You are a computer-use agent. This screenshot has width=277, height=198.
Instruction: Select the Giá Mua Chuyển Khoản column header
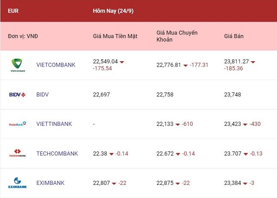[x=177, y=36]
